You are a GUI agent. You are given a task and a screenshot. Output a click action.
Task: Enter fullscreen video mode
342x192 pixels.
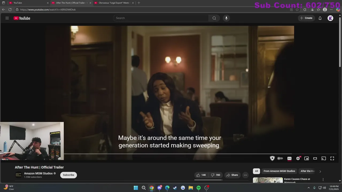coord(332,158)
